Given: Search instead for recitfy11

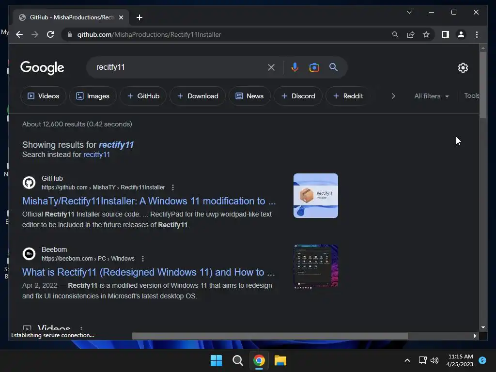Looking at the screenshot, I should click(x=96, y=155).
